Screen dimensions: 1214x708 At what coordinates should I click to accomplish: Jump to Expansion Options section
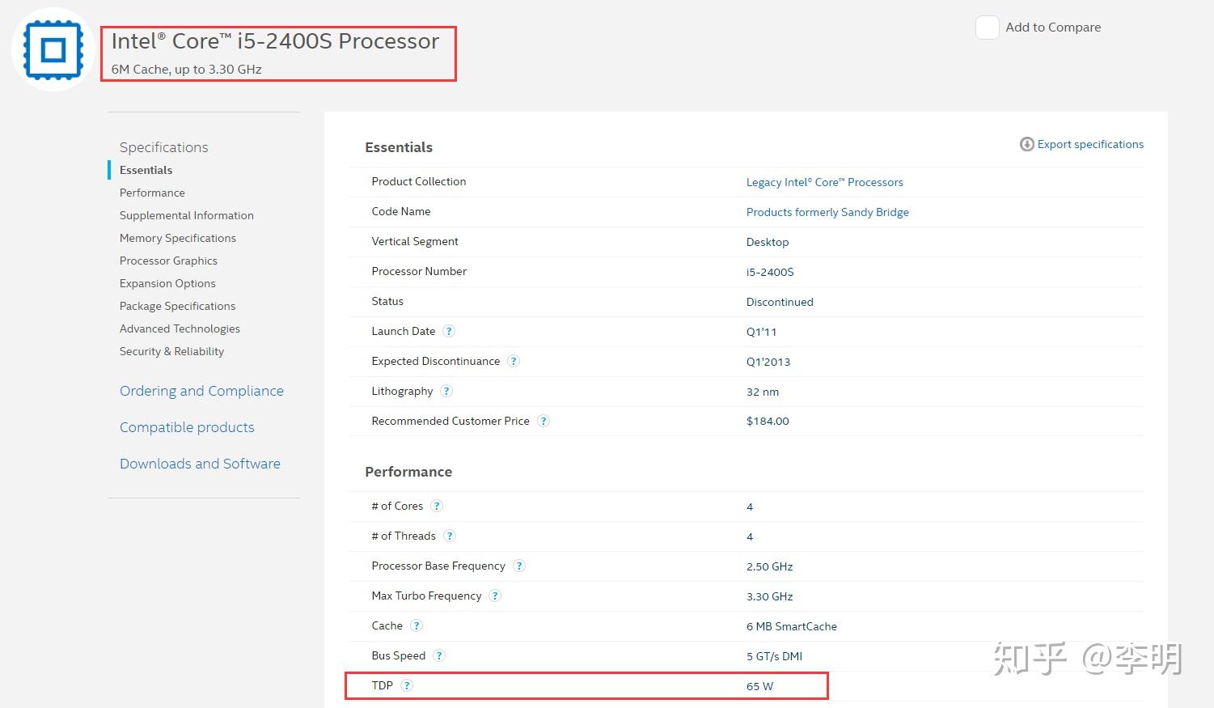point(167,283)
